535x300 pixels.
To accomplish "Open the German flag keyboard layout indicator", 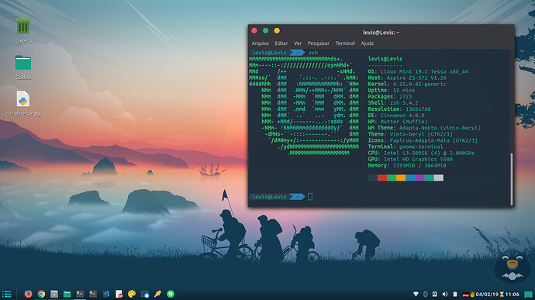I will coord(465,295).
